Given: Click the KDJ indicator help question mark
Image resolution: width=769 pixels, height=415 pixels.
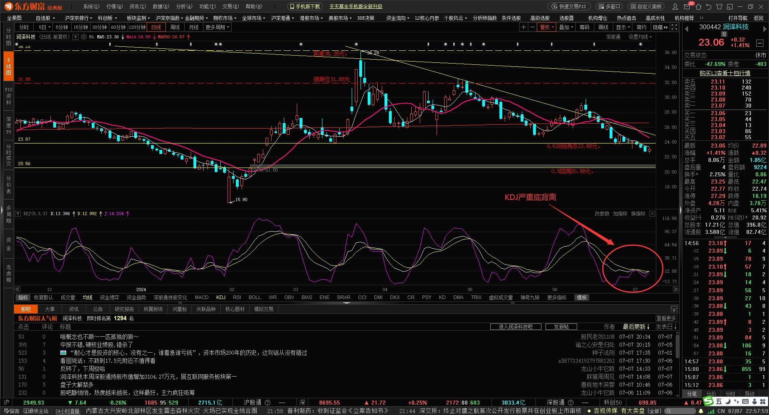Looking at the screenshot, I should tap(18, 213).
